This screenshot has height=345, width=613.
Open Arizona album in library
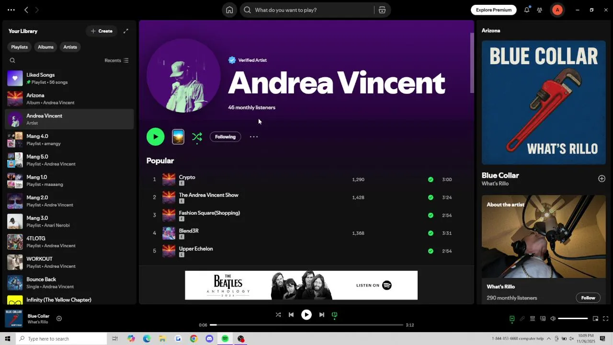tap(69, 99)
